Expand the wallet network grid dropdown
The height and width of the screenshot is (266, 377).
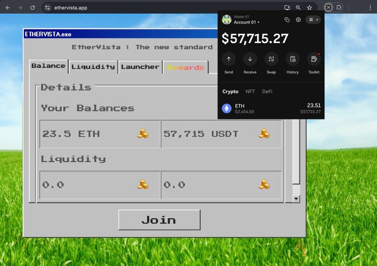pos(313,20)
